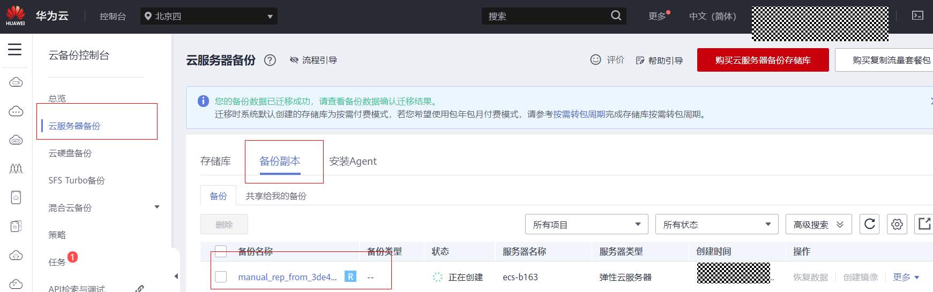933x292 pixels.
Task: Click third cloud disk sidebar icon
Action: click(x=16, y=140)
